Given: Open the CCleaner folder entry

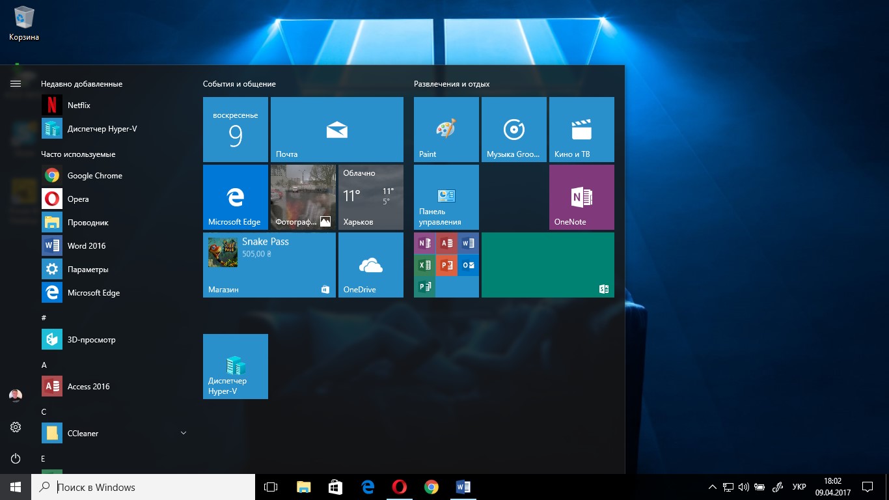Looking at the screenshot, I should [x=115, y=433].
